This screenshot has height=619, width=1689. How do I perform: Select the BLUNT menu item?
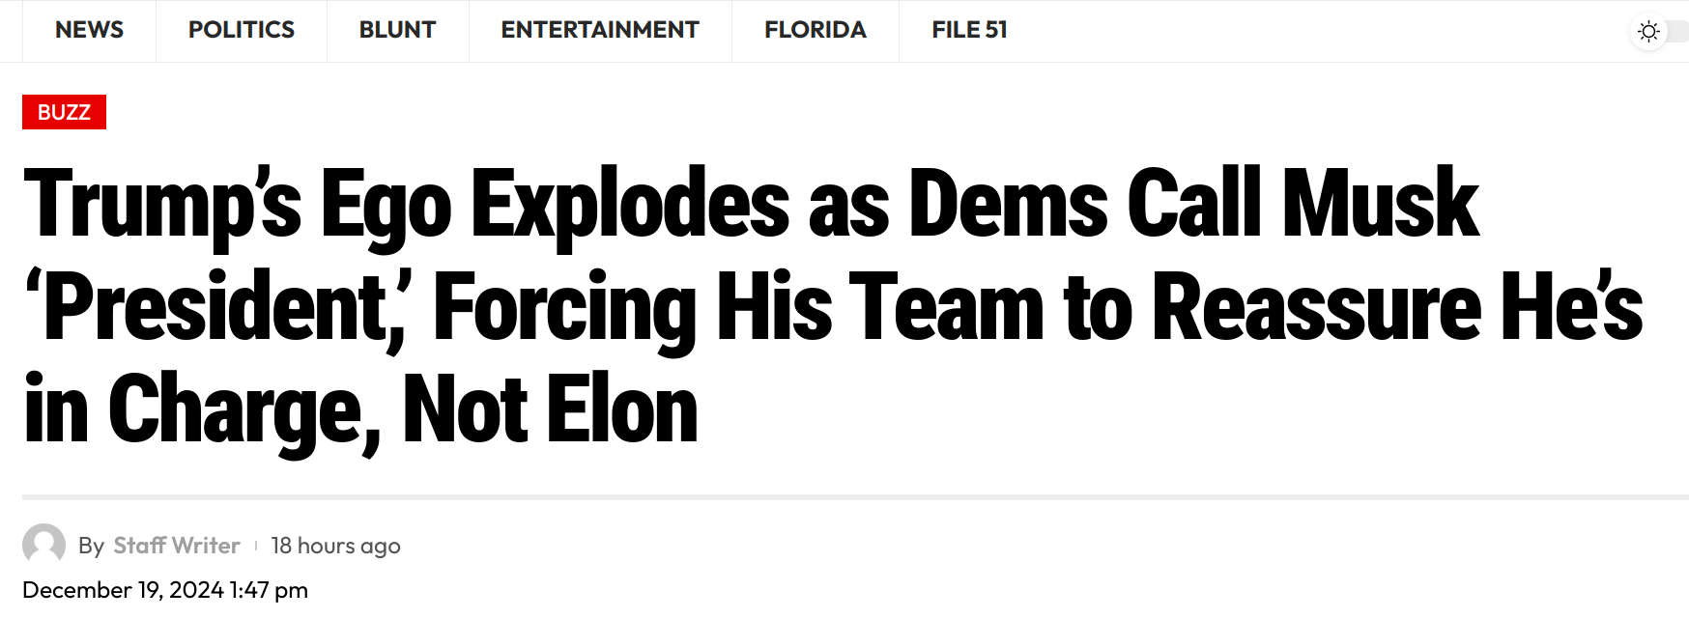click(x=397, y=30)
